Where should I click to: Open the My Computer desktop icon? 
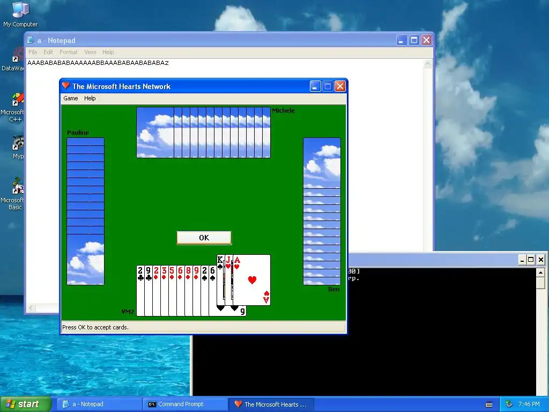click(20, 14)
